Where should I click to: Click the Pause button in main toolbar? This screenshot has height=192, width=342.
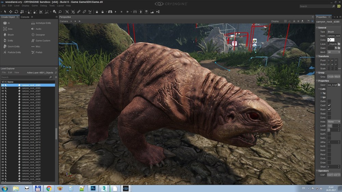[121, 12]
